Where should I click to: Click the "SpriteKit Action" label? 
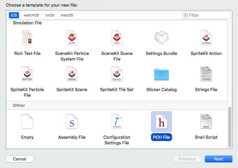click(206, 53)
